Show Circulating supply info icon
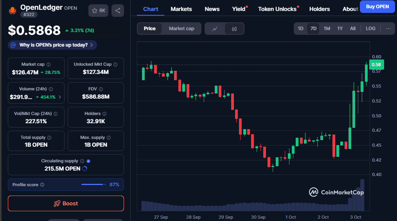This screenshot has height=221, width=397. (x=82, y=161)
